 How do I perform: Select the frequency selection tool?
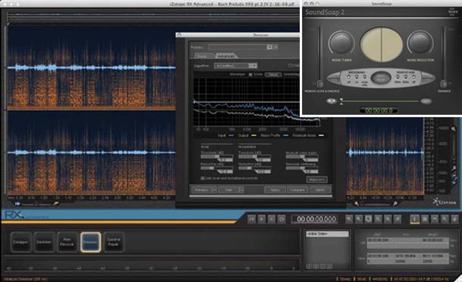click(435, 219)
